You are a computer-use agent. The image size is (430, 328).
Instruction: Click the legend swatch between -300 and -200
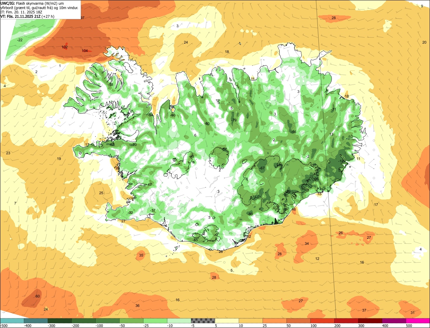60,321
